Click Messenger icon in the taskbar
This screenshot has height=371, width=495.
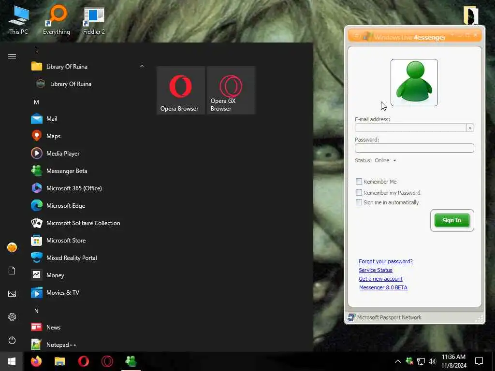pos(131,361)
